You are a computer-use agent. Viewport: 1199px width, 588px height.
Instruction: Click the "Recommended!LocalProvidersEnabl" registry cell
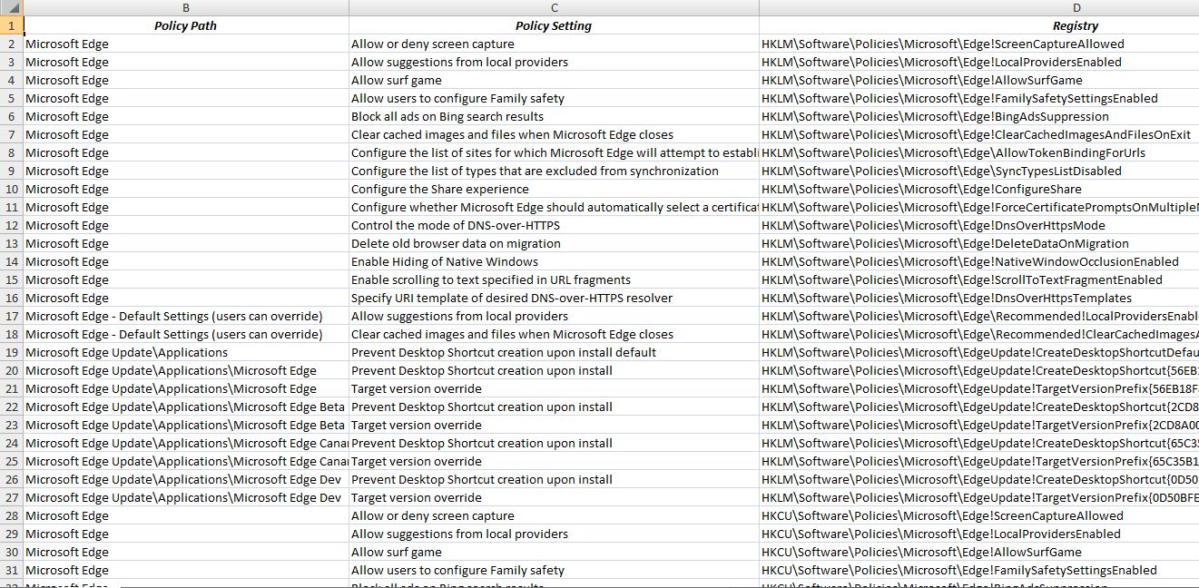979,316
